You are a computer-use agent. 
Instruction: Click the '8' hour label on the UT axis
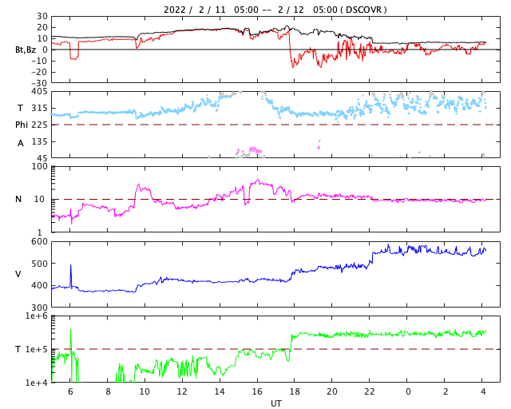click(108, 391)
